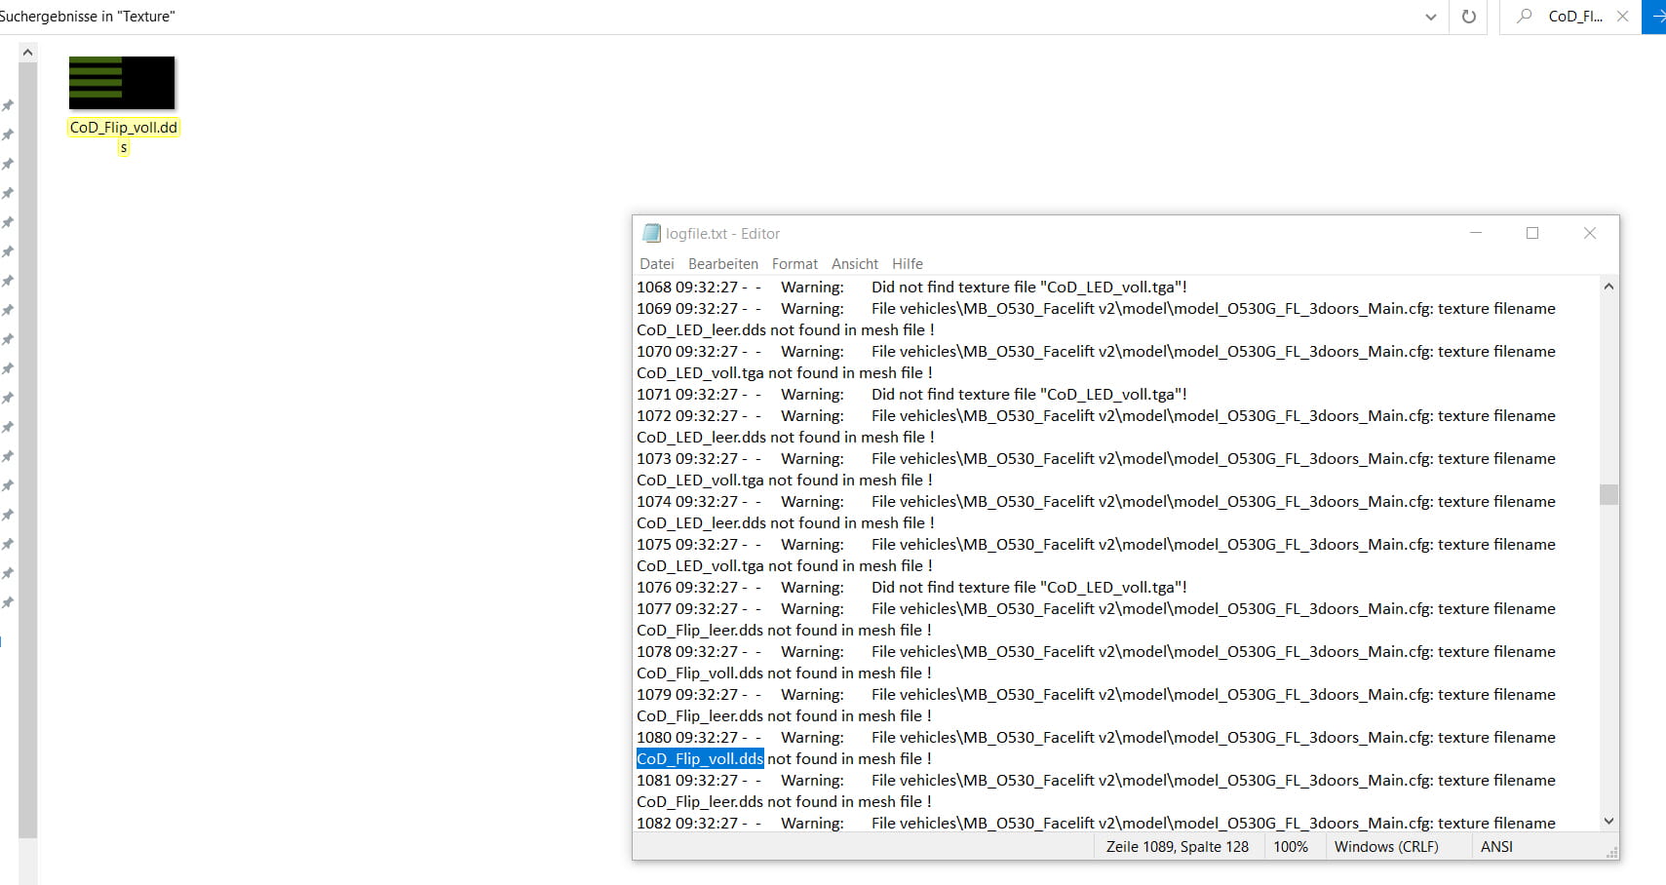The width and height of the screenshot is (1666, 885).
Task: Refresh the Explorer search results
Action: pos(1468,17)
